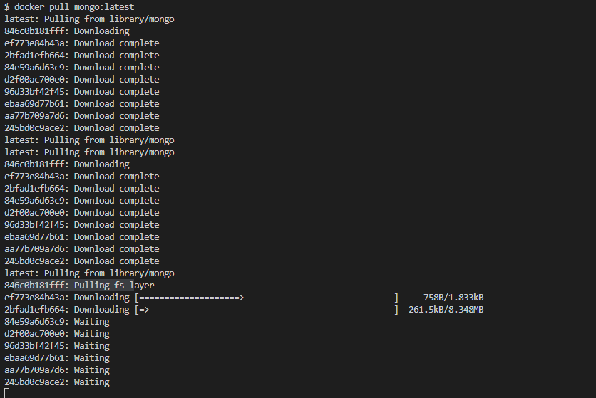Click the terminal cursor block at the bottom
596x398 pixels.
pos(7,393)
